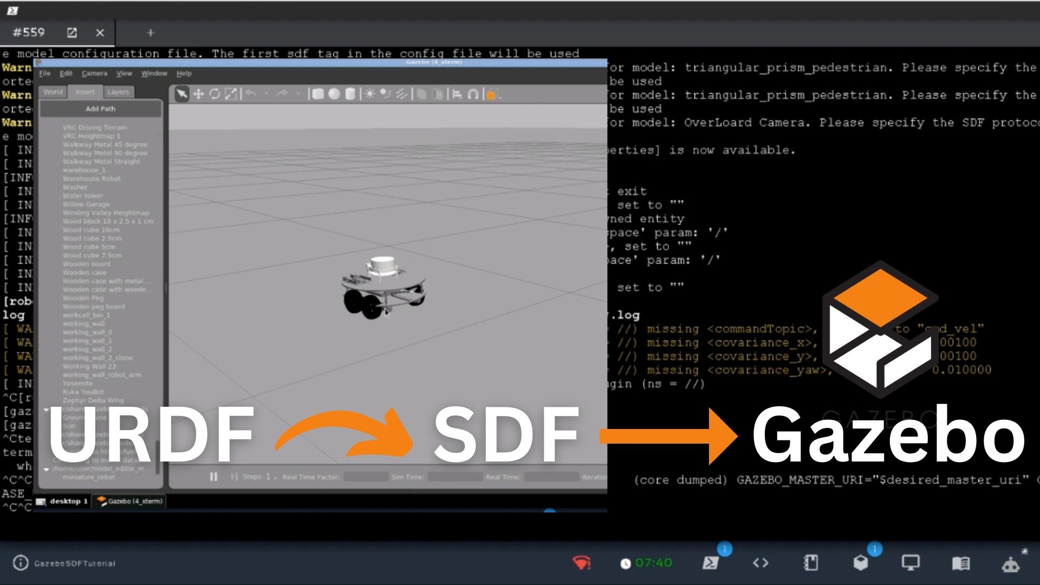The width and height of the screenshot is (1040, 585).
Task: Select Willow Garage in model list
Action: (86, 204)
